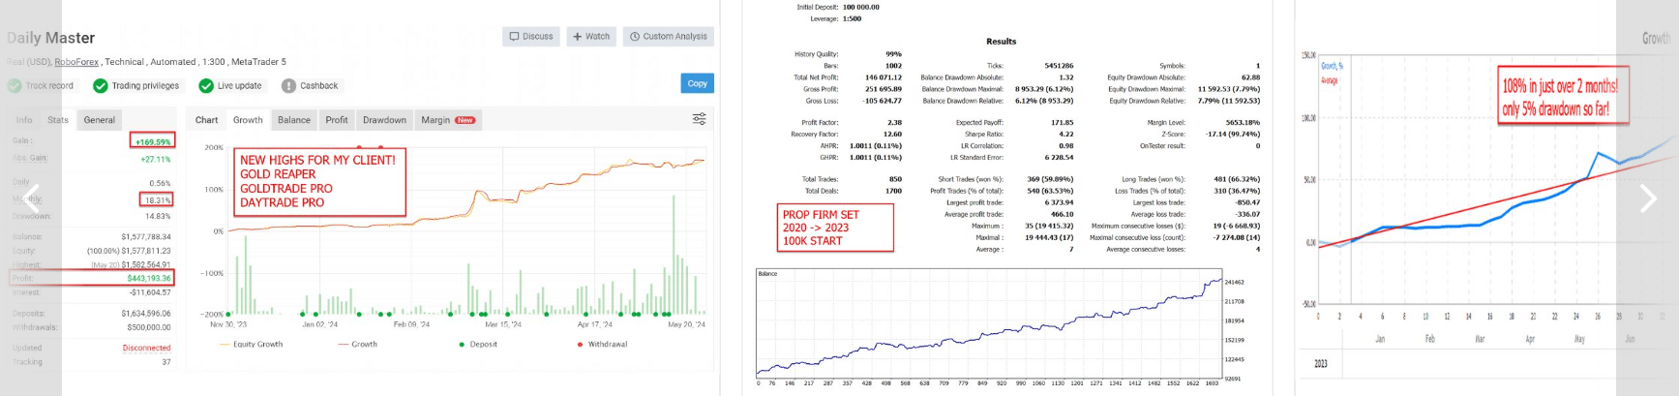
Task: Click the Live update green checkmark
Action: point(206,86)
